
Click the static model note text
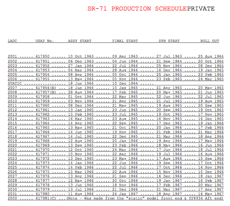(x=145, y=198)
